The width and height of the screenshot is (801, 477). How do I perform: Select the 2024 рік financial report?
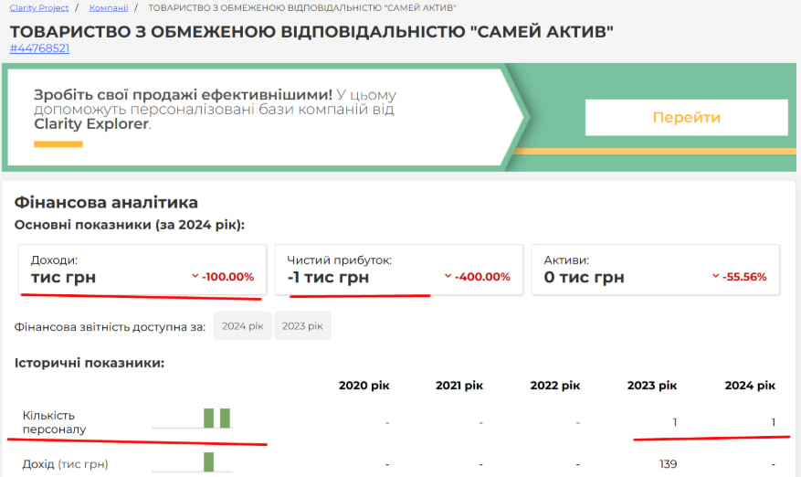click(x=242, y=326)
